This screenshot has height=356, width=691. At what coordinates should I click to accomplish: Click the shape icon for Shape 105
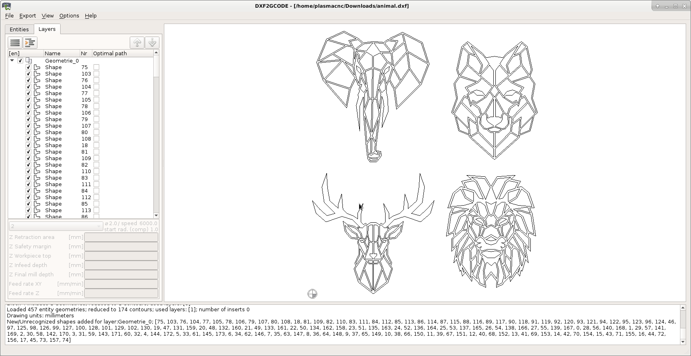(37, 100)
